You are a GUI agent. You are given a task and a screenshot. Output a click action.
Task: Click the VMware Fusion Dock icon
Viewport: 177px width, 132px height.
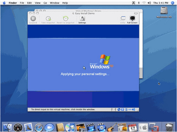pyautogui.click(x=154, y=127)
